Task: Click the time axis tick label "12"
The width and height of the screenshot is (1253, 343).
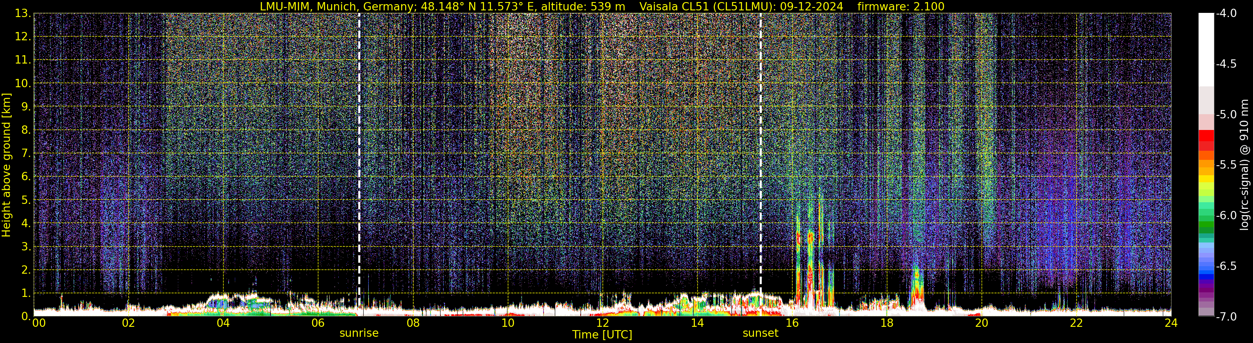Action: point(602,323)
